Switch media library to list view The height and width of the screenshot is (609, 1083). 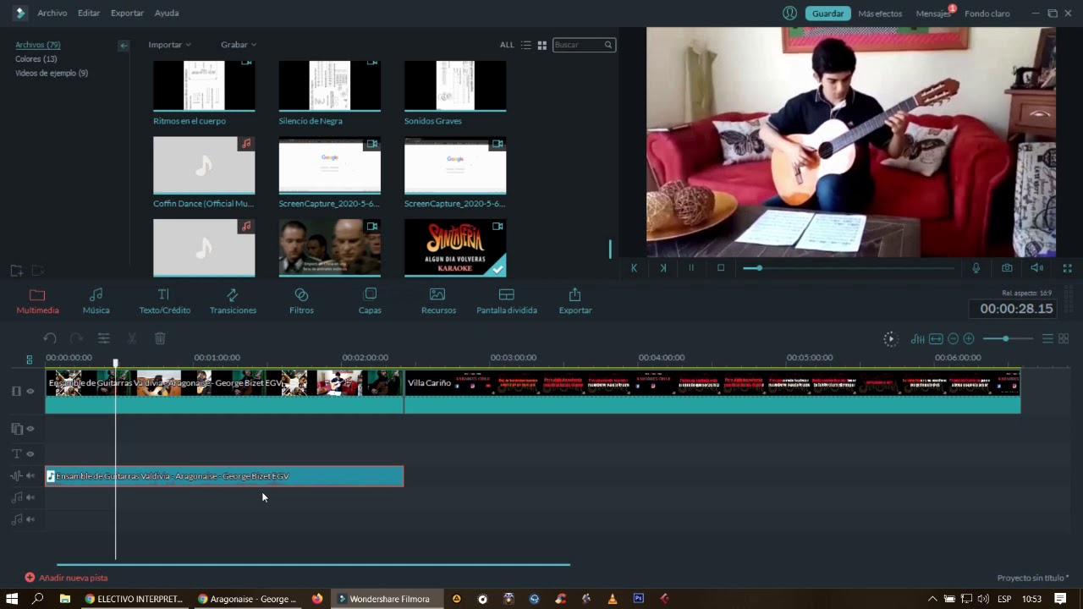coord(526,45)
